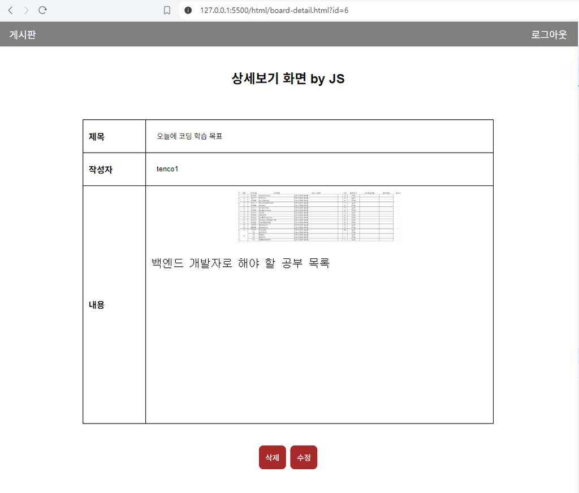The image size is (579, 493).
Task: Reload the page with refresh icon
Action: pos(42,10)
